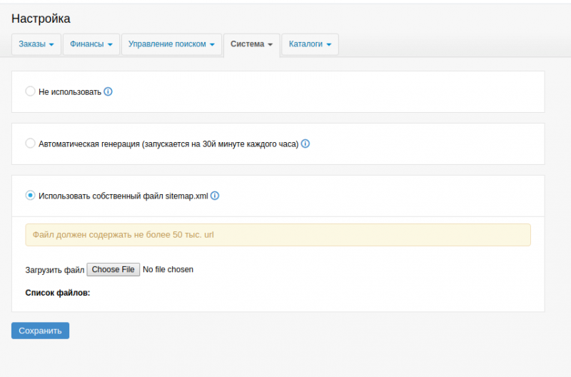
Task: Open the 'Финансы' dropdown menu
Action: (x=91, y=44)
